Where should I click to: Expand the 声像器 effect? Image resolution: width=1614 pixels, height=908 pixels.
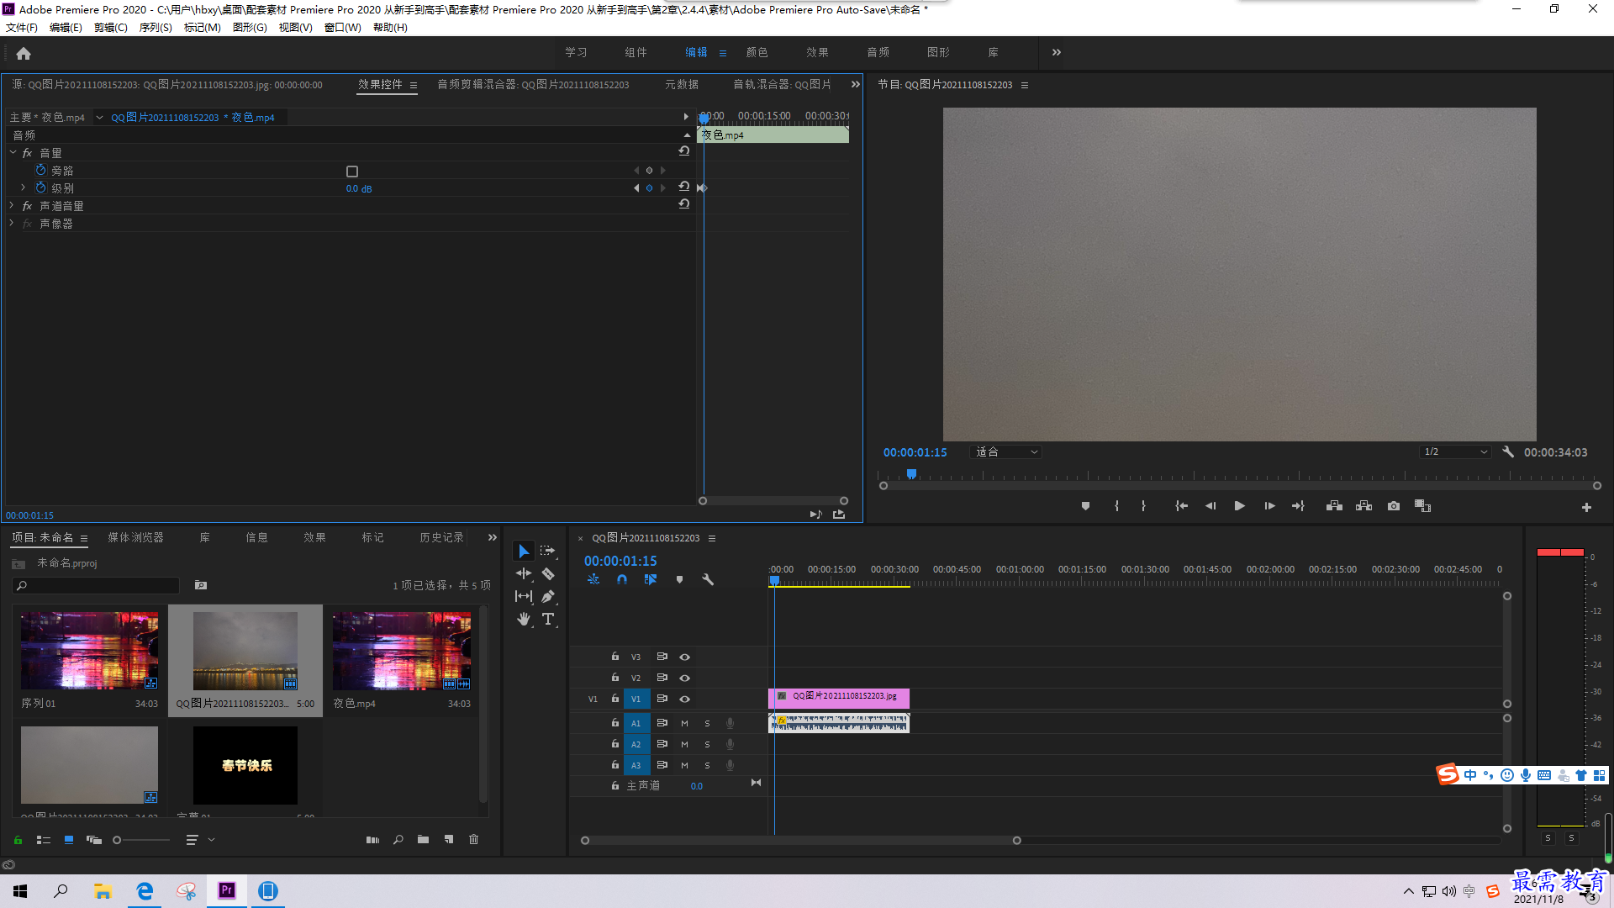tap(12, 224)
